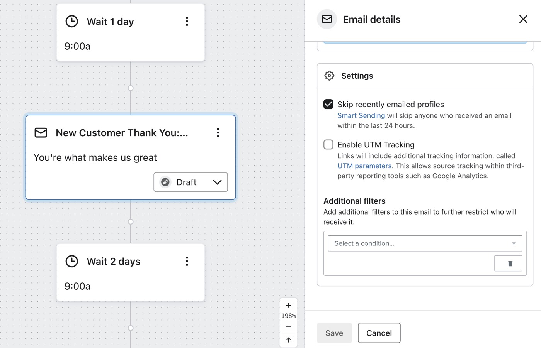Click the connector node above the email card
This screenshot has height=348, width=541.
pos(131,88)
